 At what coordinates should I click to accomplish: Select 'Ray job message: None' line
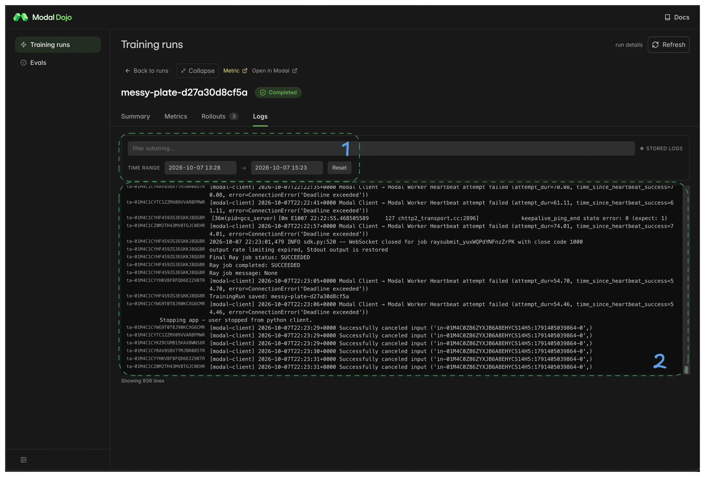tap(243, 273)
